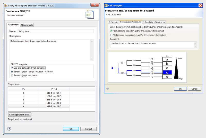Click S1 node in risk graph
Viewport: 206px width, 138px height.
[x=122, y=63]
